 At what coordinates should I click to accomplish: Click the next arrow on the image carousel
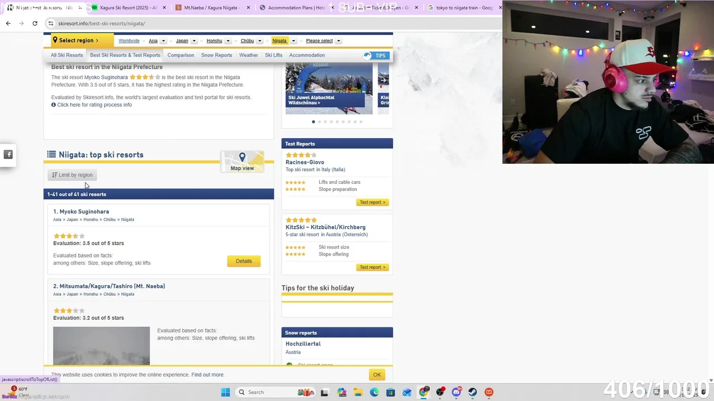[x=383, y=80]
